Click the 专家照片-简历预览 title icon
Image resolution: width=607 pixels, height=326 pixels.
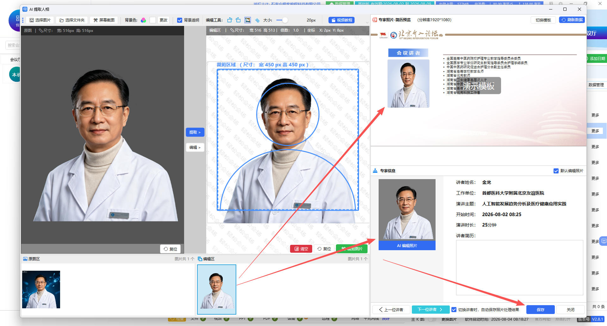click(x=375, y=20)
